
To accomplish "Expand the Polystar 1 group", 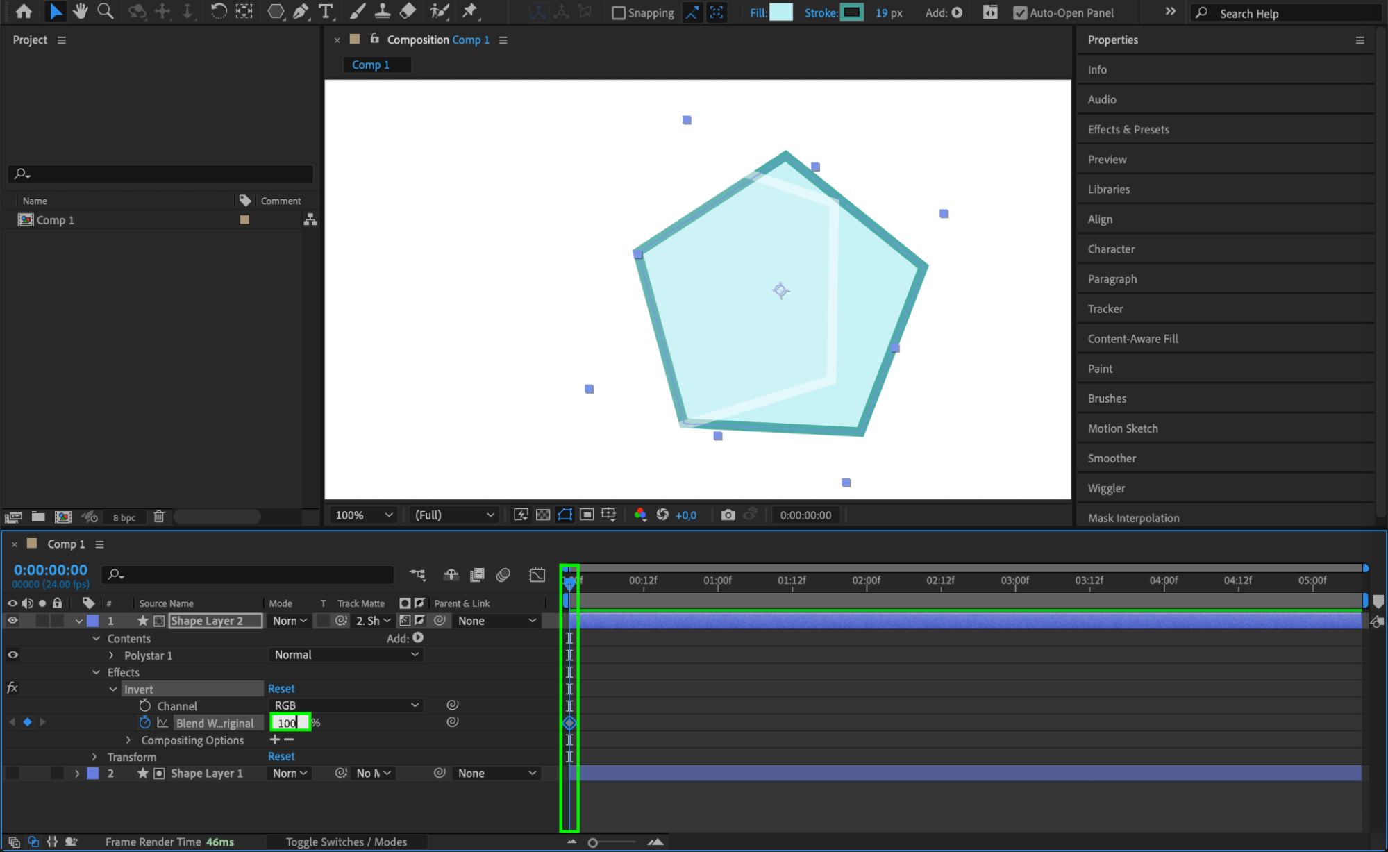I will [x=111, y=655].
